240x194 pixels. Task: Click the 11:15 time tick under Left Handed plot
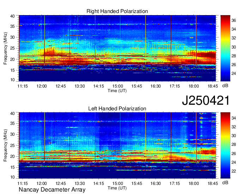(23, 183)
